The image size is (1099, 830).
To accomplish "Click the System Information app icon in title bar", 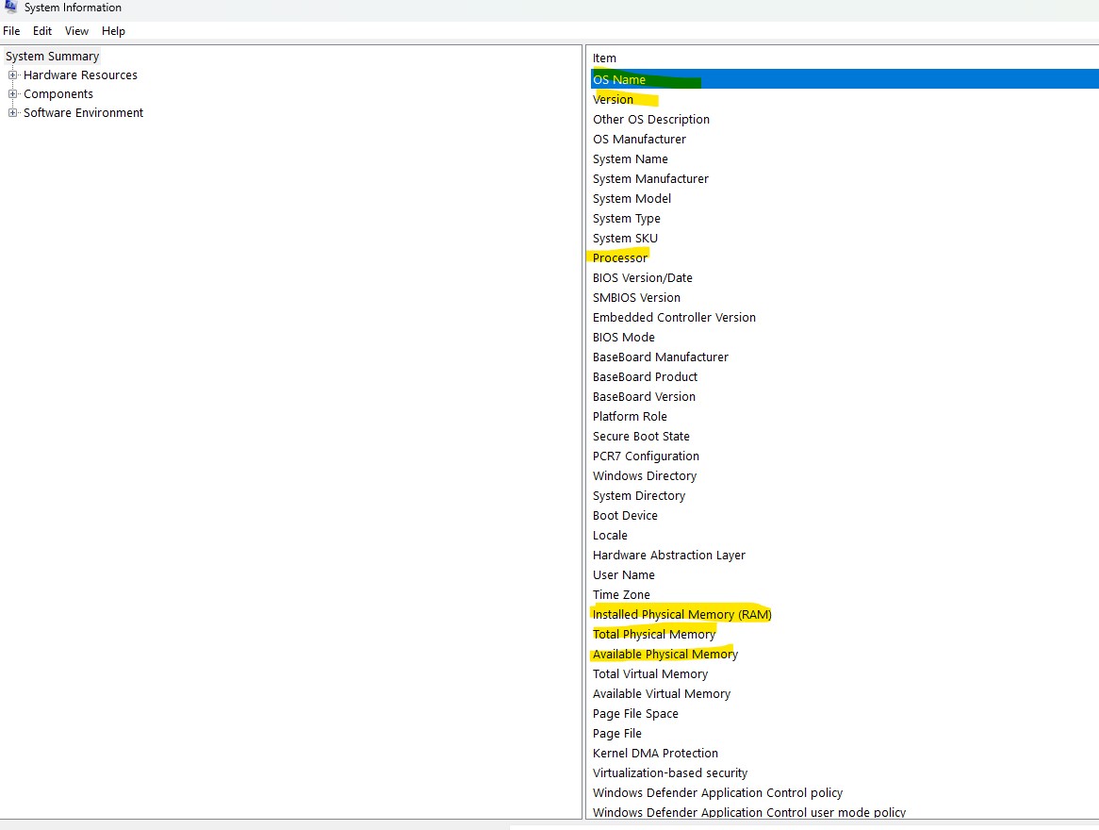I will (10, 7).
